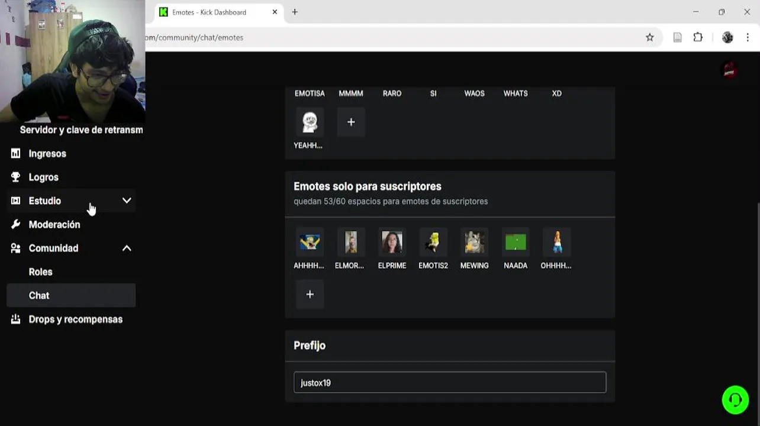Image resolution: width=760 pixels, height=426 pixels.
Task: Open the Chrome extensions puzzle icon
Action: [x=698, y=37]
